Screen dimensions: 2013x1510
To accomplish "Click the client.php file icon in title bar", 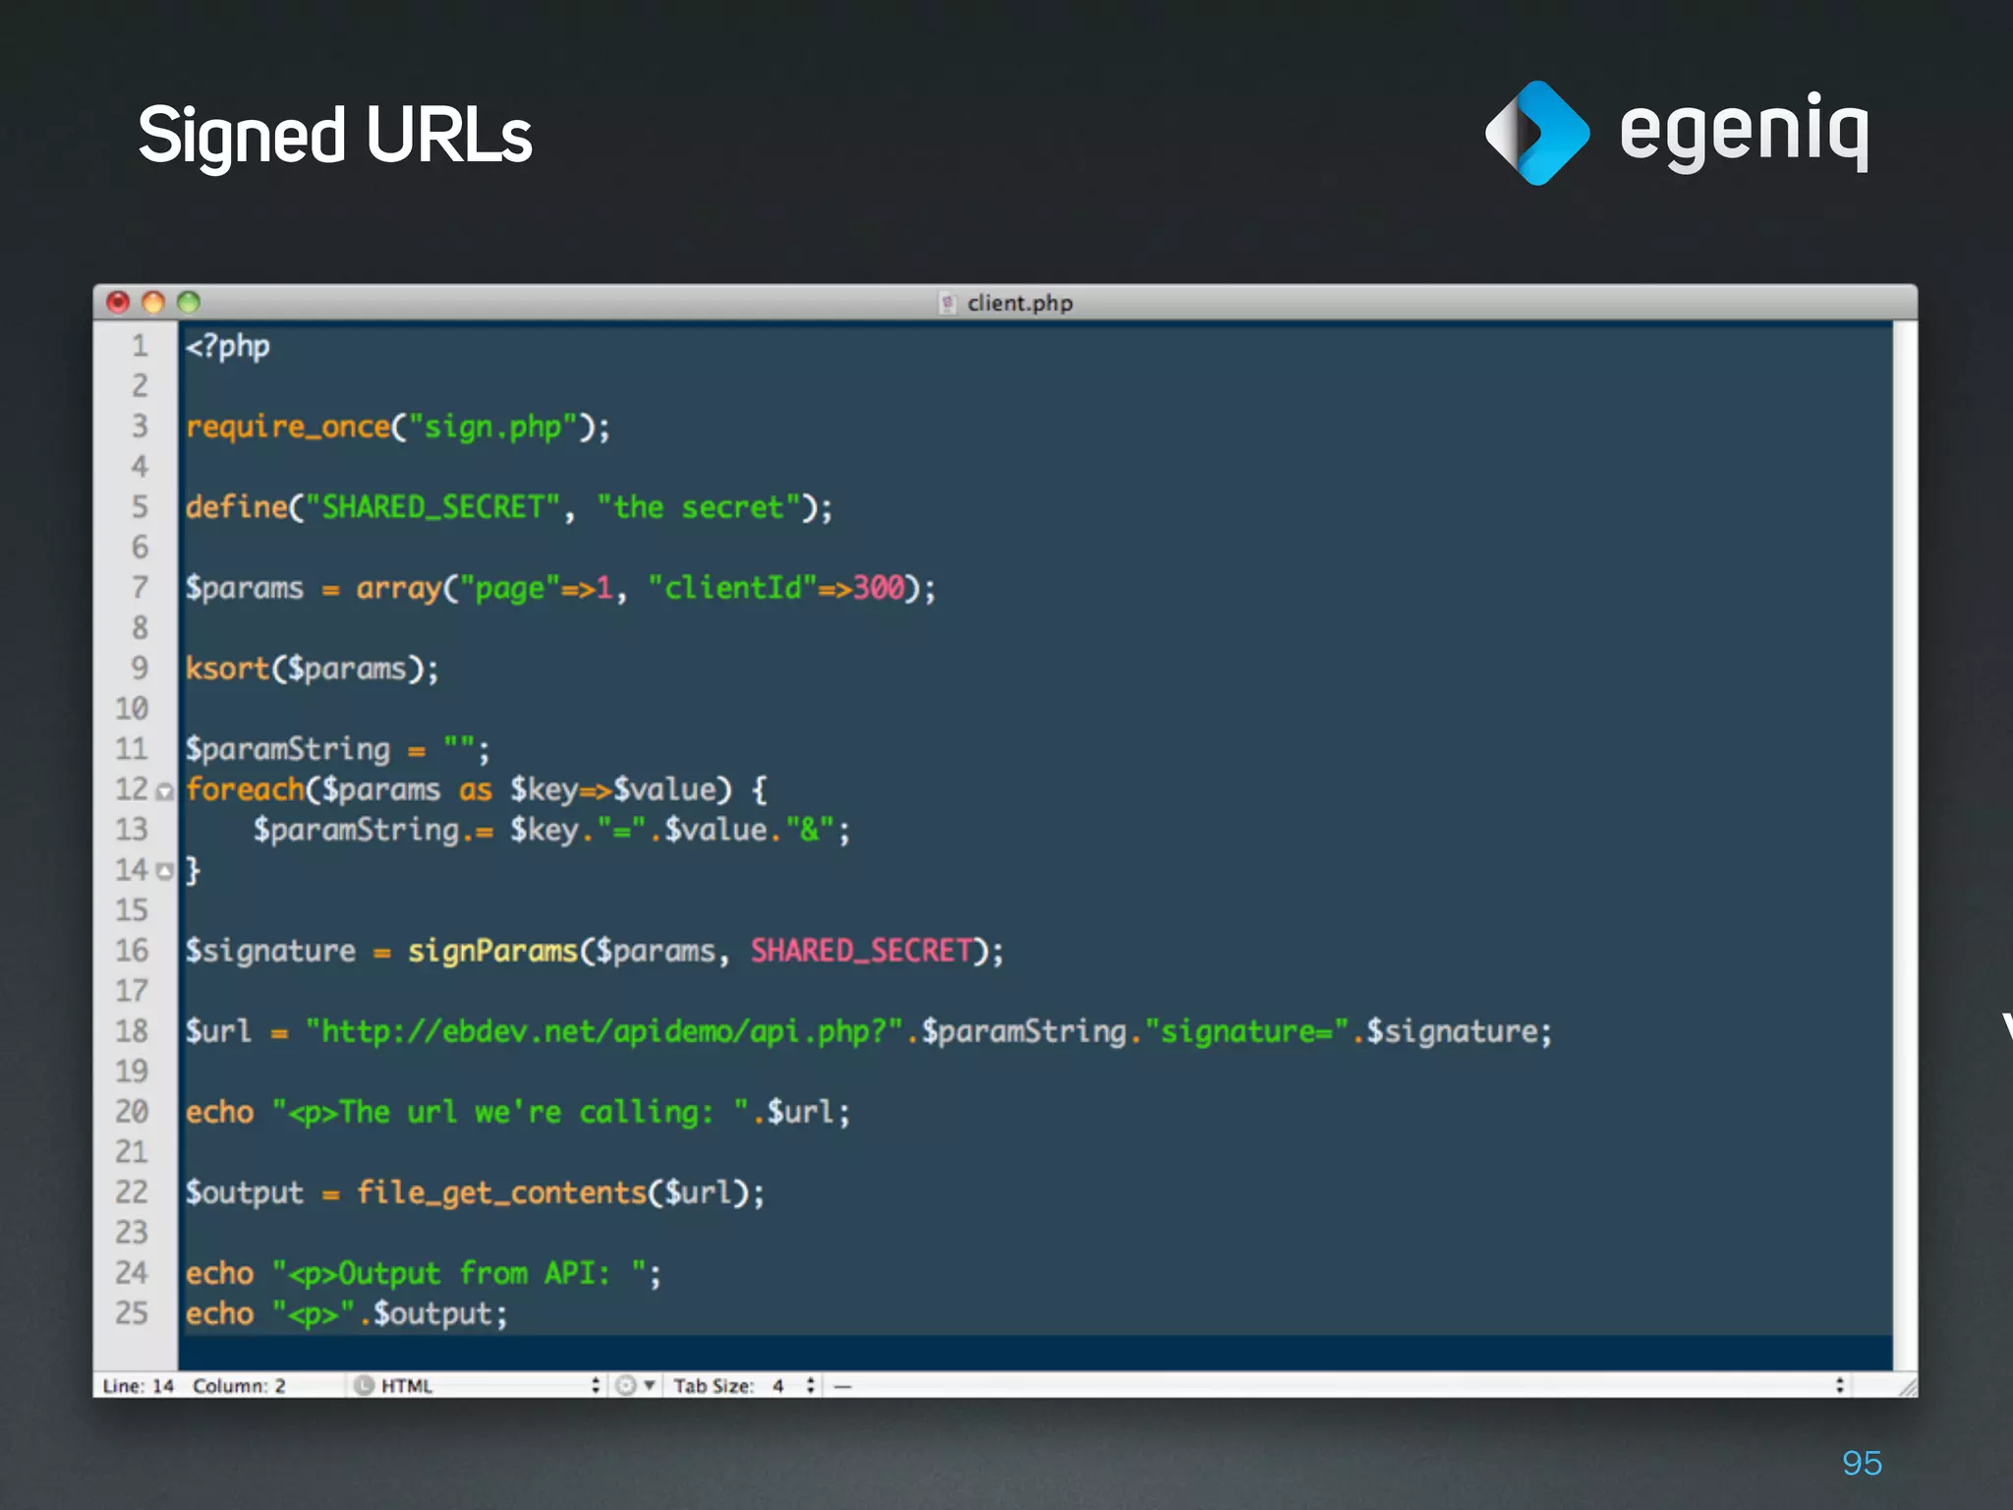I will tap(948, 303).
